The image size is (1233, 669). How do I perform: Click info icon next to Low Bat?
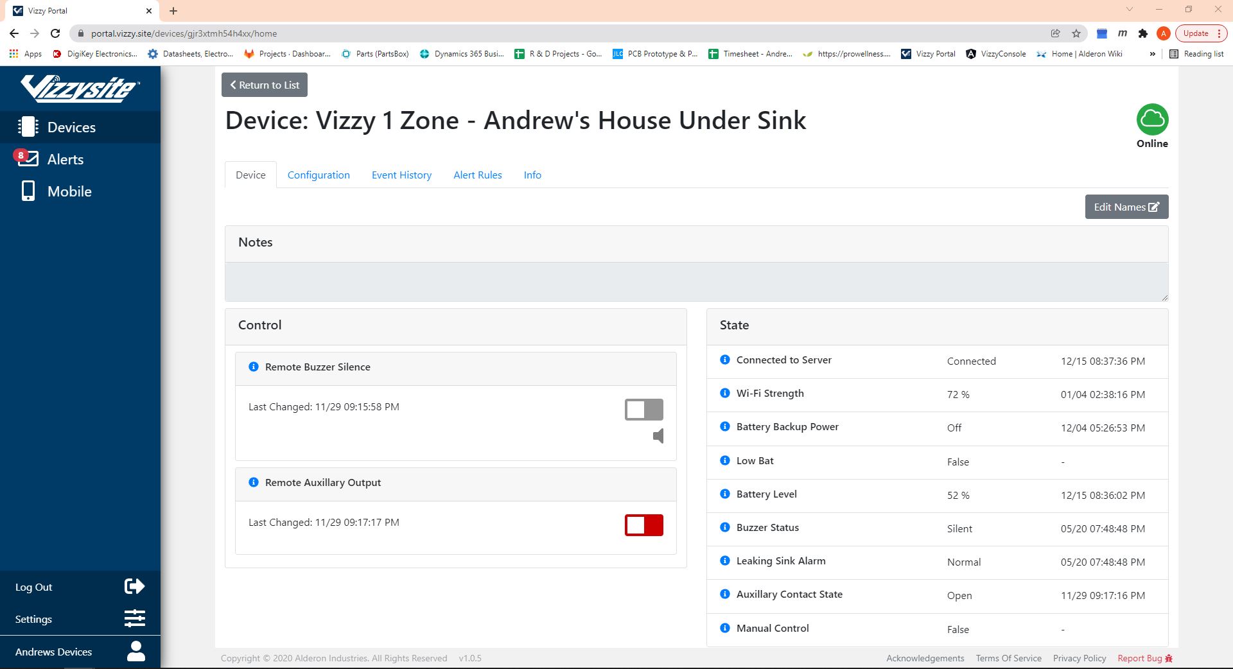[x=725, y=460]
